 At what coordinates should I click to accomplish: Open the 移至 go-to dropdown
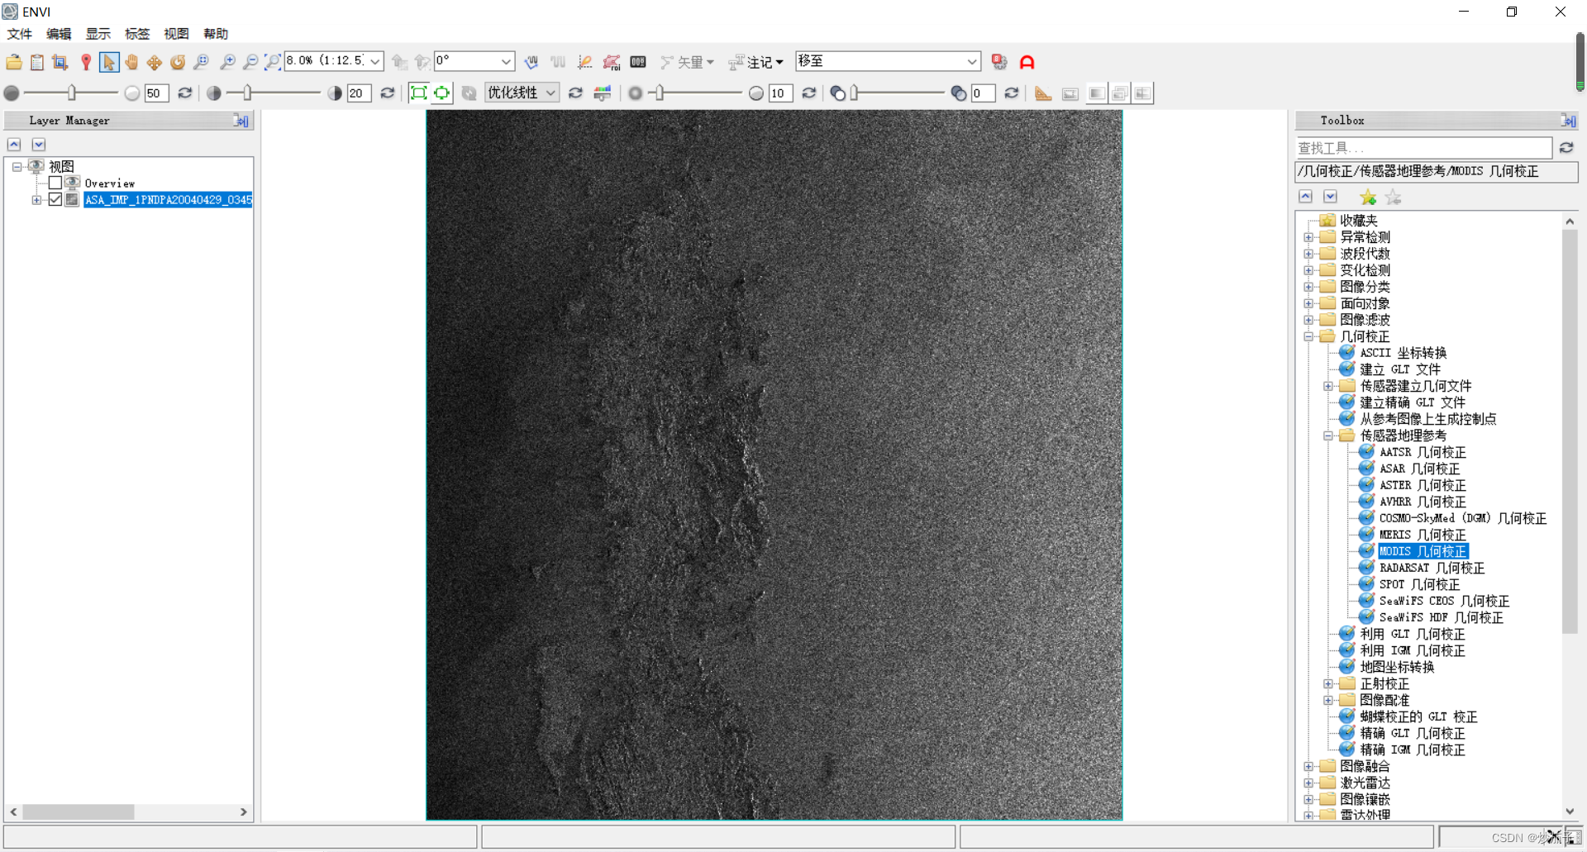[x=972, y=61]
